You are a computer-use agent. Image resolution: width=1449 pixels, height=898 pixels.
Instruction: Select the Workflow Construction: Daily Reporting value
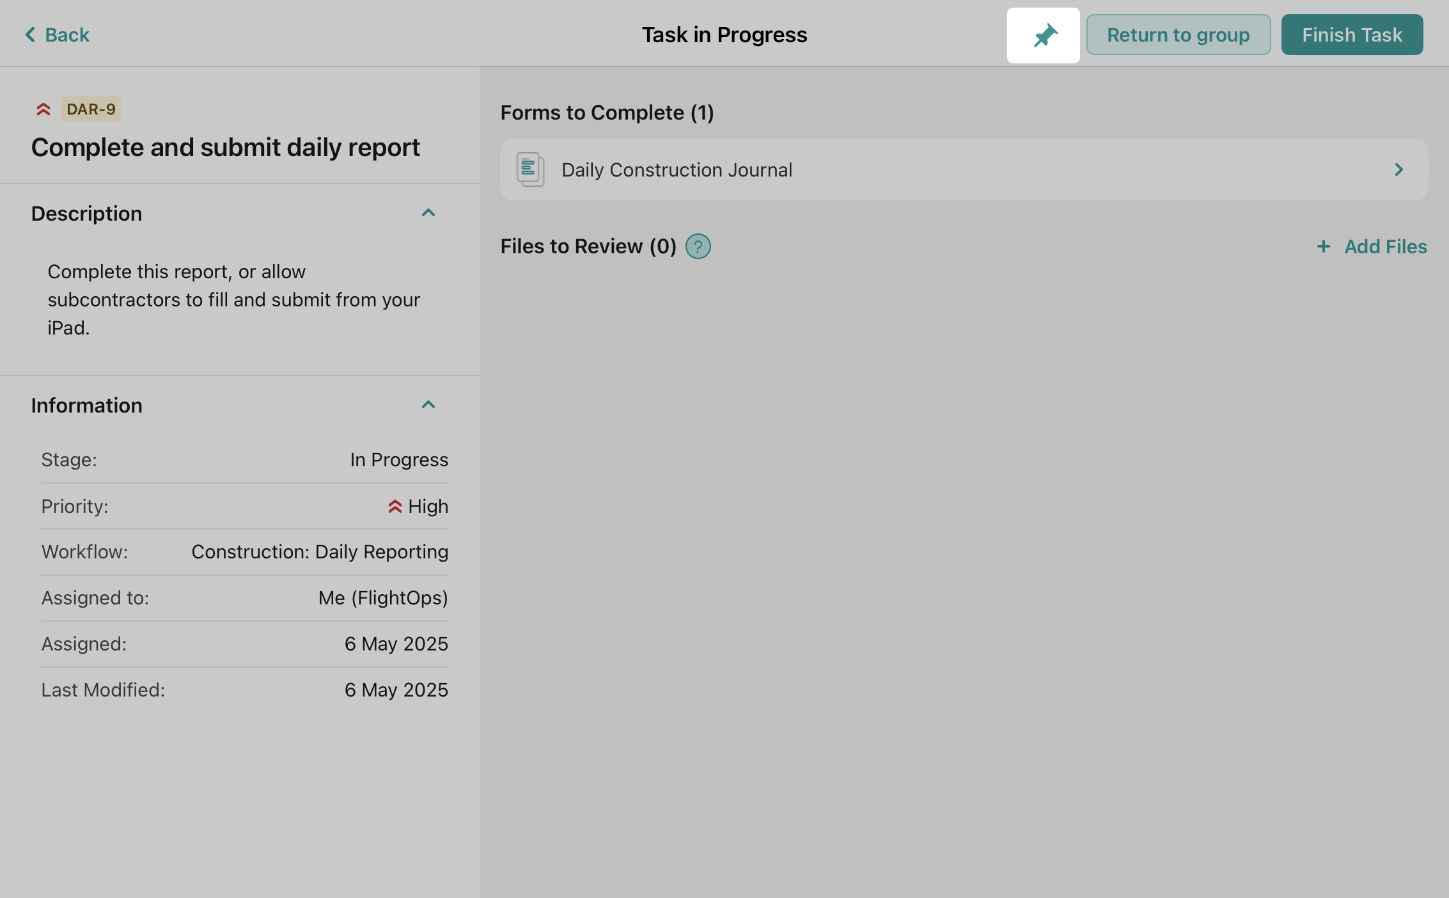pyautogui.click(x=320, y=552)
